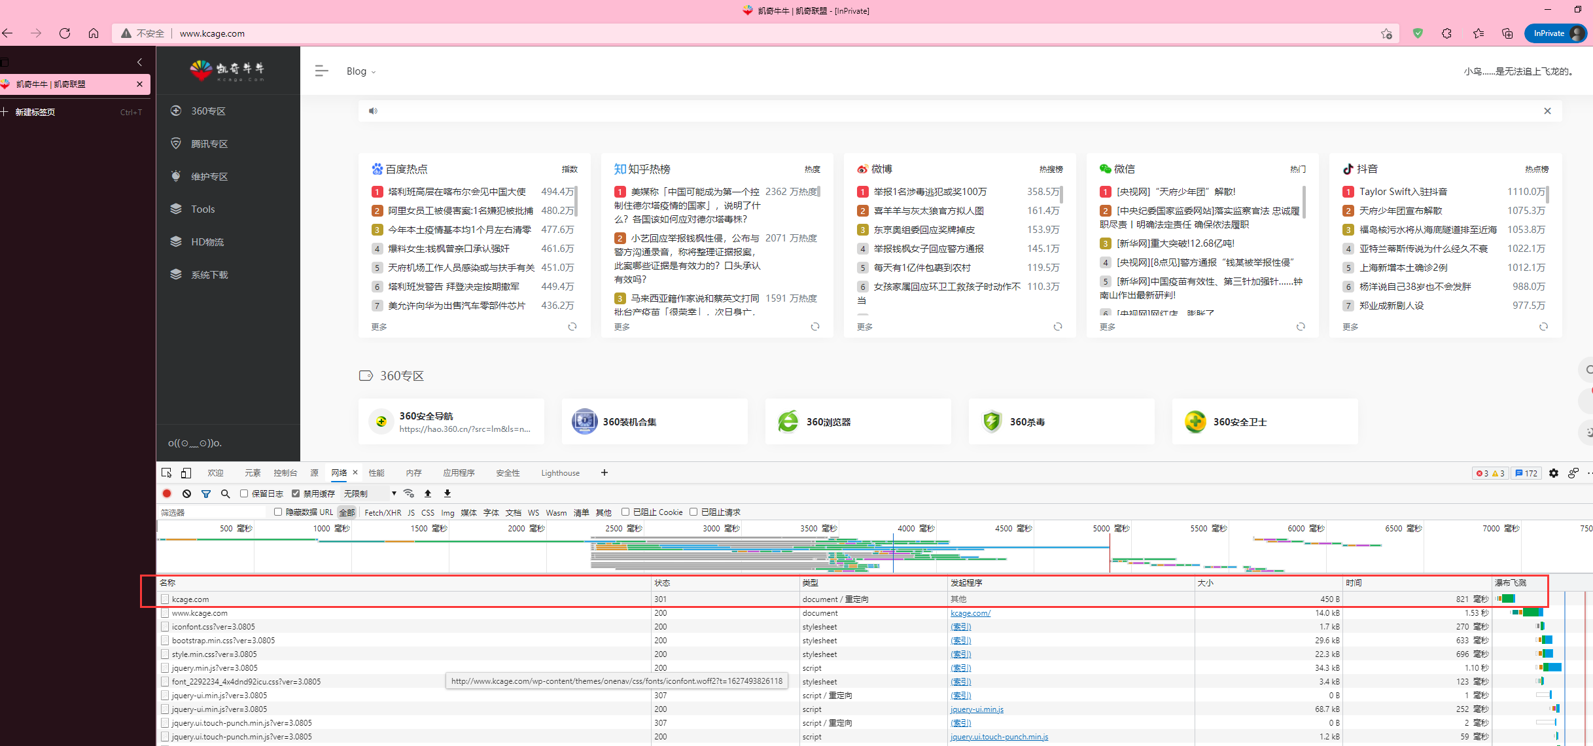Toggle the site hamburger menu
The image size is (1593, 746).
[321, 71]
